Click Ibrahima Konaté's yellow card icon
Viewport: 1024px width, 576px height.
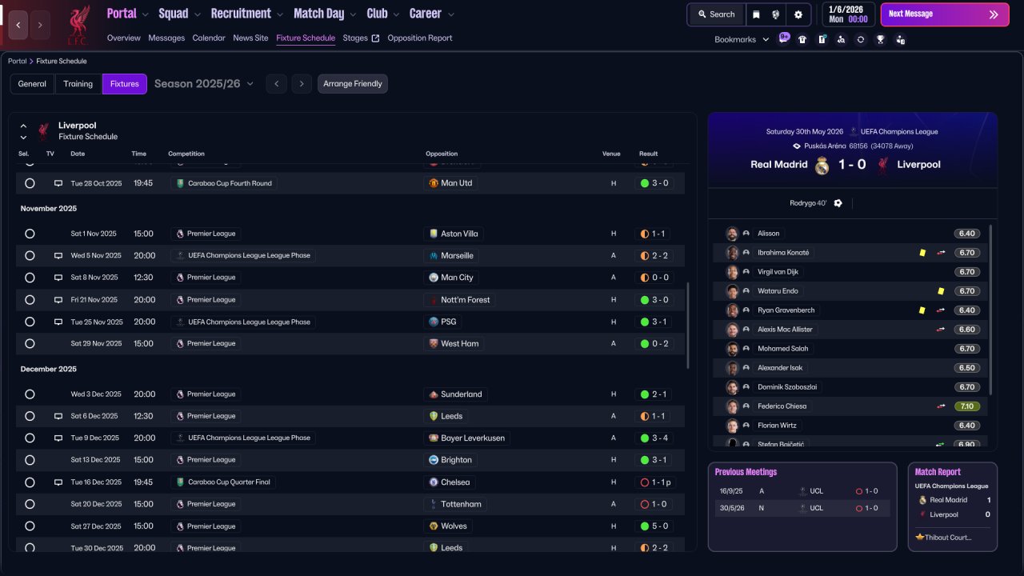pyautogui.click(x=922, y=253)
